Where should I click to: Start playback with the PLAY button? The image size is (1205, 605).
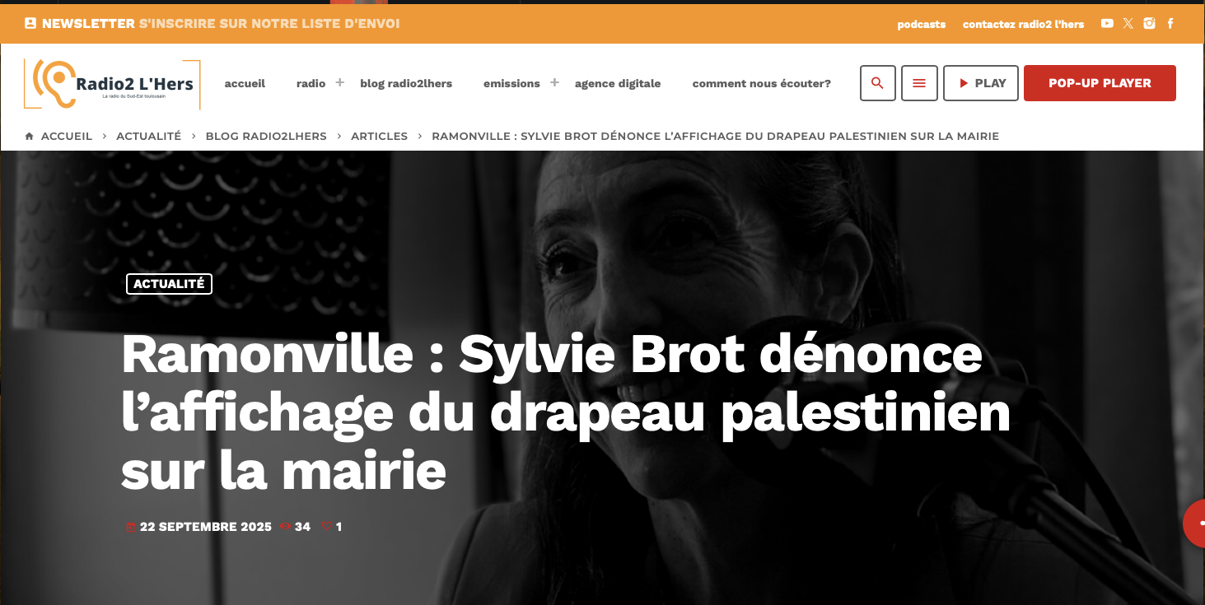coord(981,83)
